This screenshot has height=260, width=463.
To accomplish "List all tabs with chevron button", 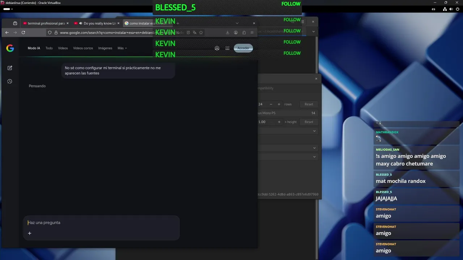I will click(237, 23).
